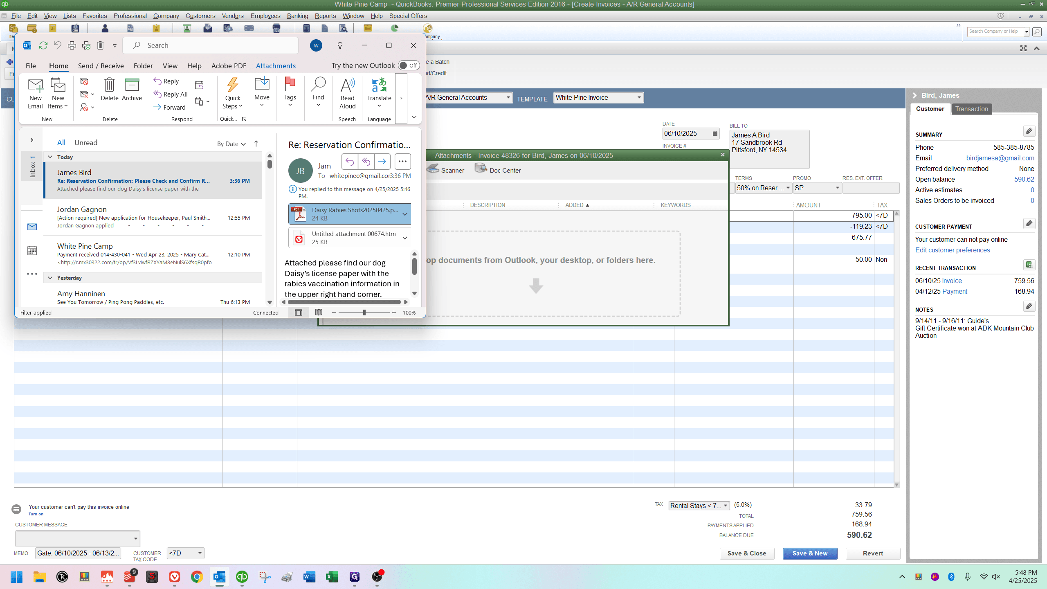Click the reply arrow in reading pane
The image size is (1047, 589).
point(350,162)
